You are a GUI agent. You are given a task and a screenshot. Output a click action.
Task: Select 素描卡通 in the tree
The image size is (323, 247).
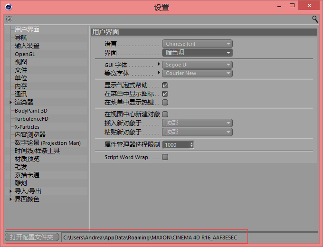click(27, 175)
